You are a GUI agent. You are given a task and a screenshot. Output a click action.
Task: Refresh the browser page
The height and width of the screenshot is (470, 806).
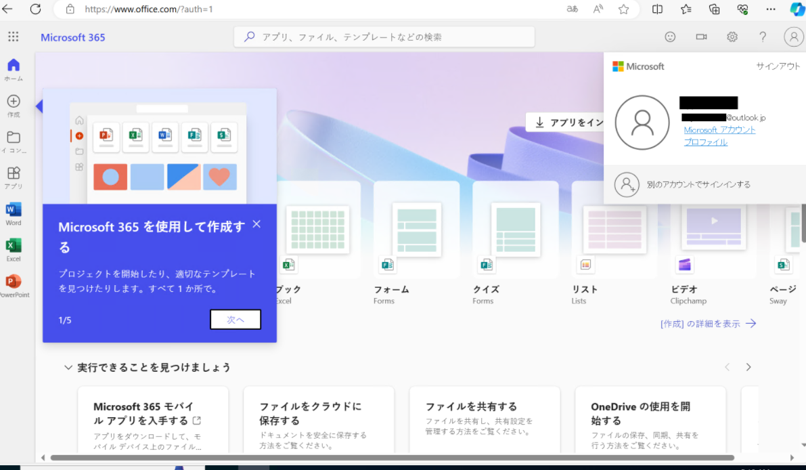click(x=35, y=9)
